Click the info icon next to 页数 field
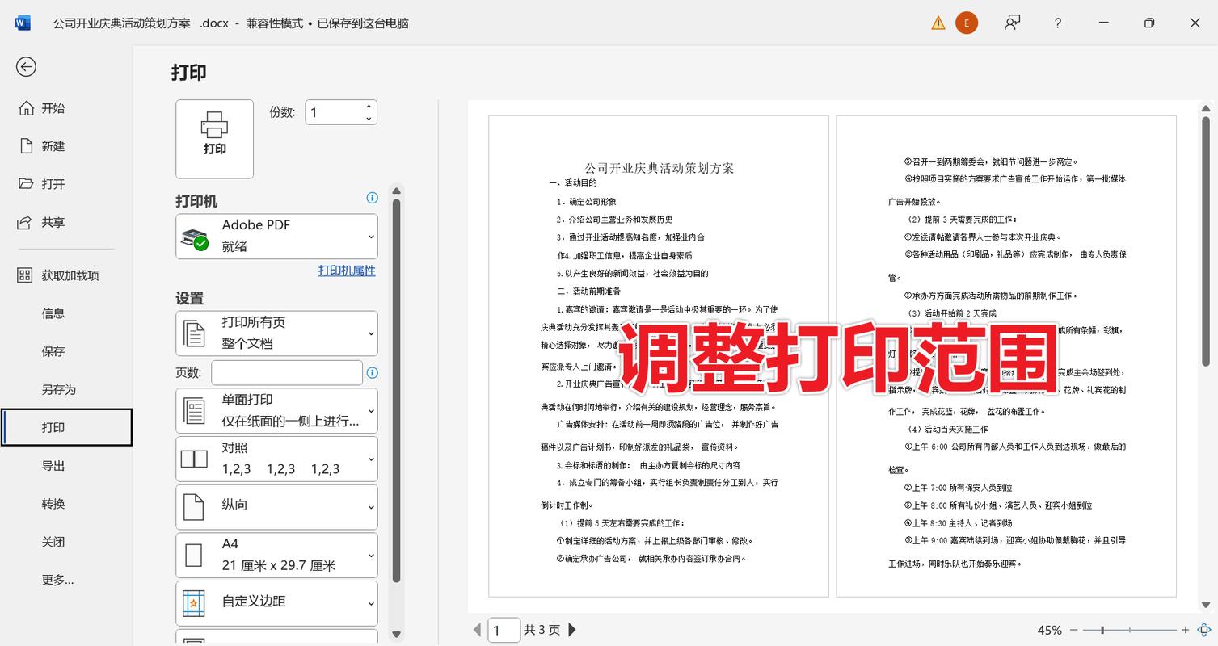Image resolution: width=1218 pixels, height=646 pixels. pyautogui.click(x=372, y=372)
